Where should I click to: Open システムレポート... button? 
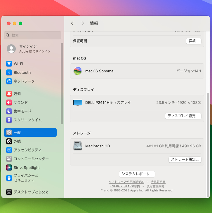click(x=137, y=174)
